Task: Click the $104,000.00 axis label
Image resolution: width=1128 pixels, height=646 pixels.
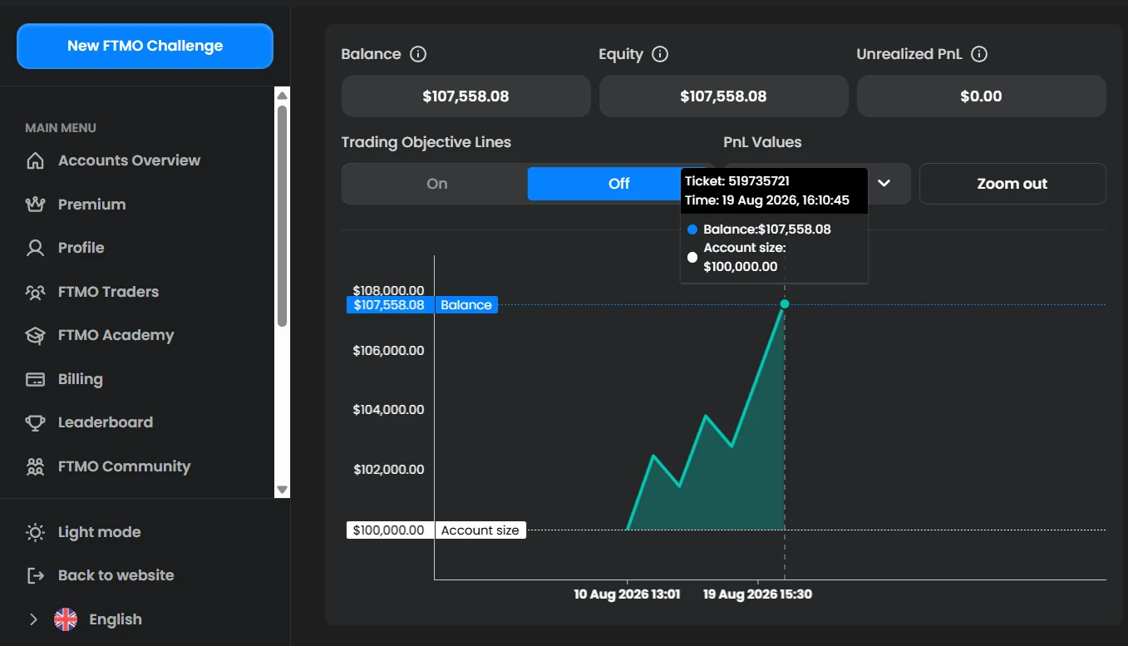Action: 388,409
